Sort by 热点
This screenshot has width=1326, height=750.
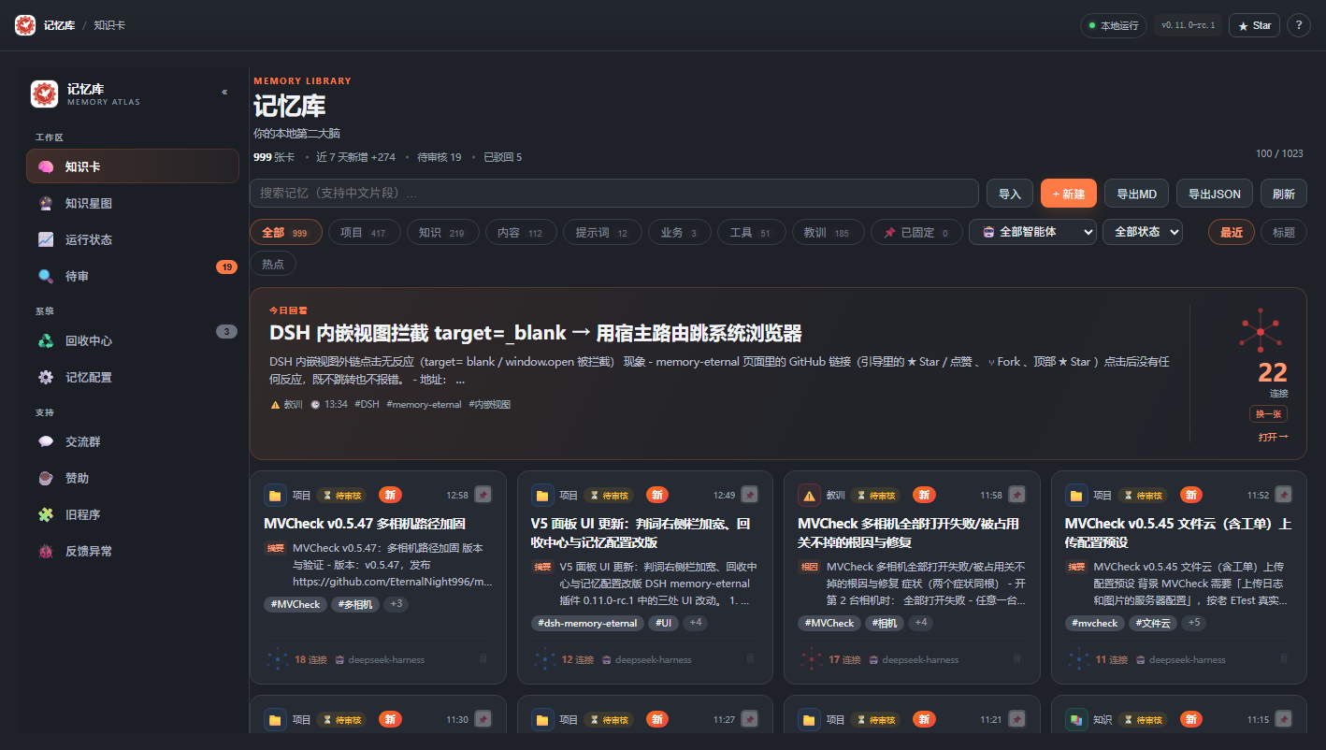click(273, 264)
